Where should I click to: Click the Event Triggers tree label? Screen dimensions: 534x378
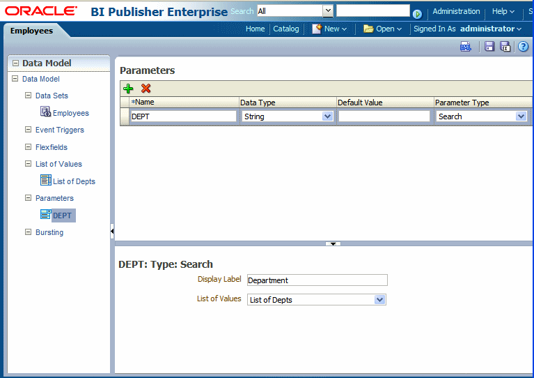coord(60,130)
